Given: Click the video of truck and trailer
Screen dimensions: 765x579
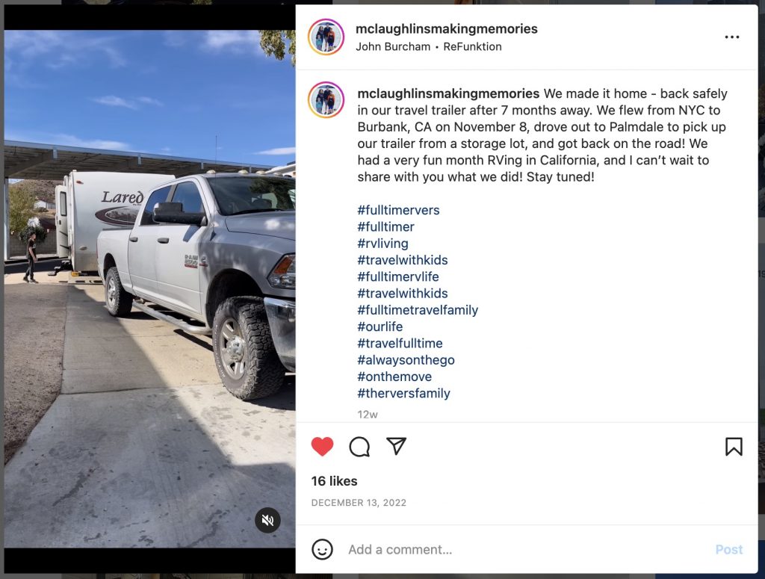Looking at the screenshot, I should click(149, 289).
